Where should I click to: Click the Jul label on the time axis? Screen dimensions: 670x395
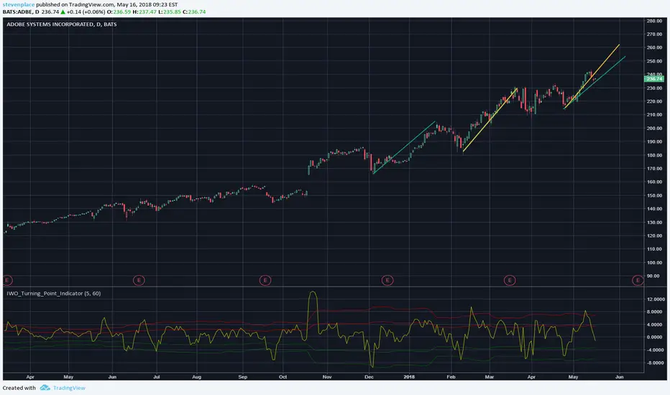point(157,377)
